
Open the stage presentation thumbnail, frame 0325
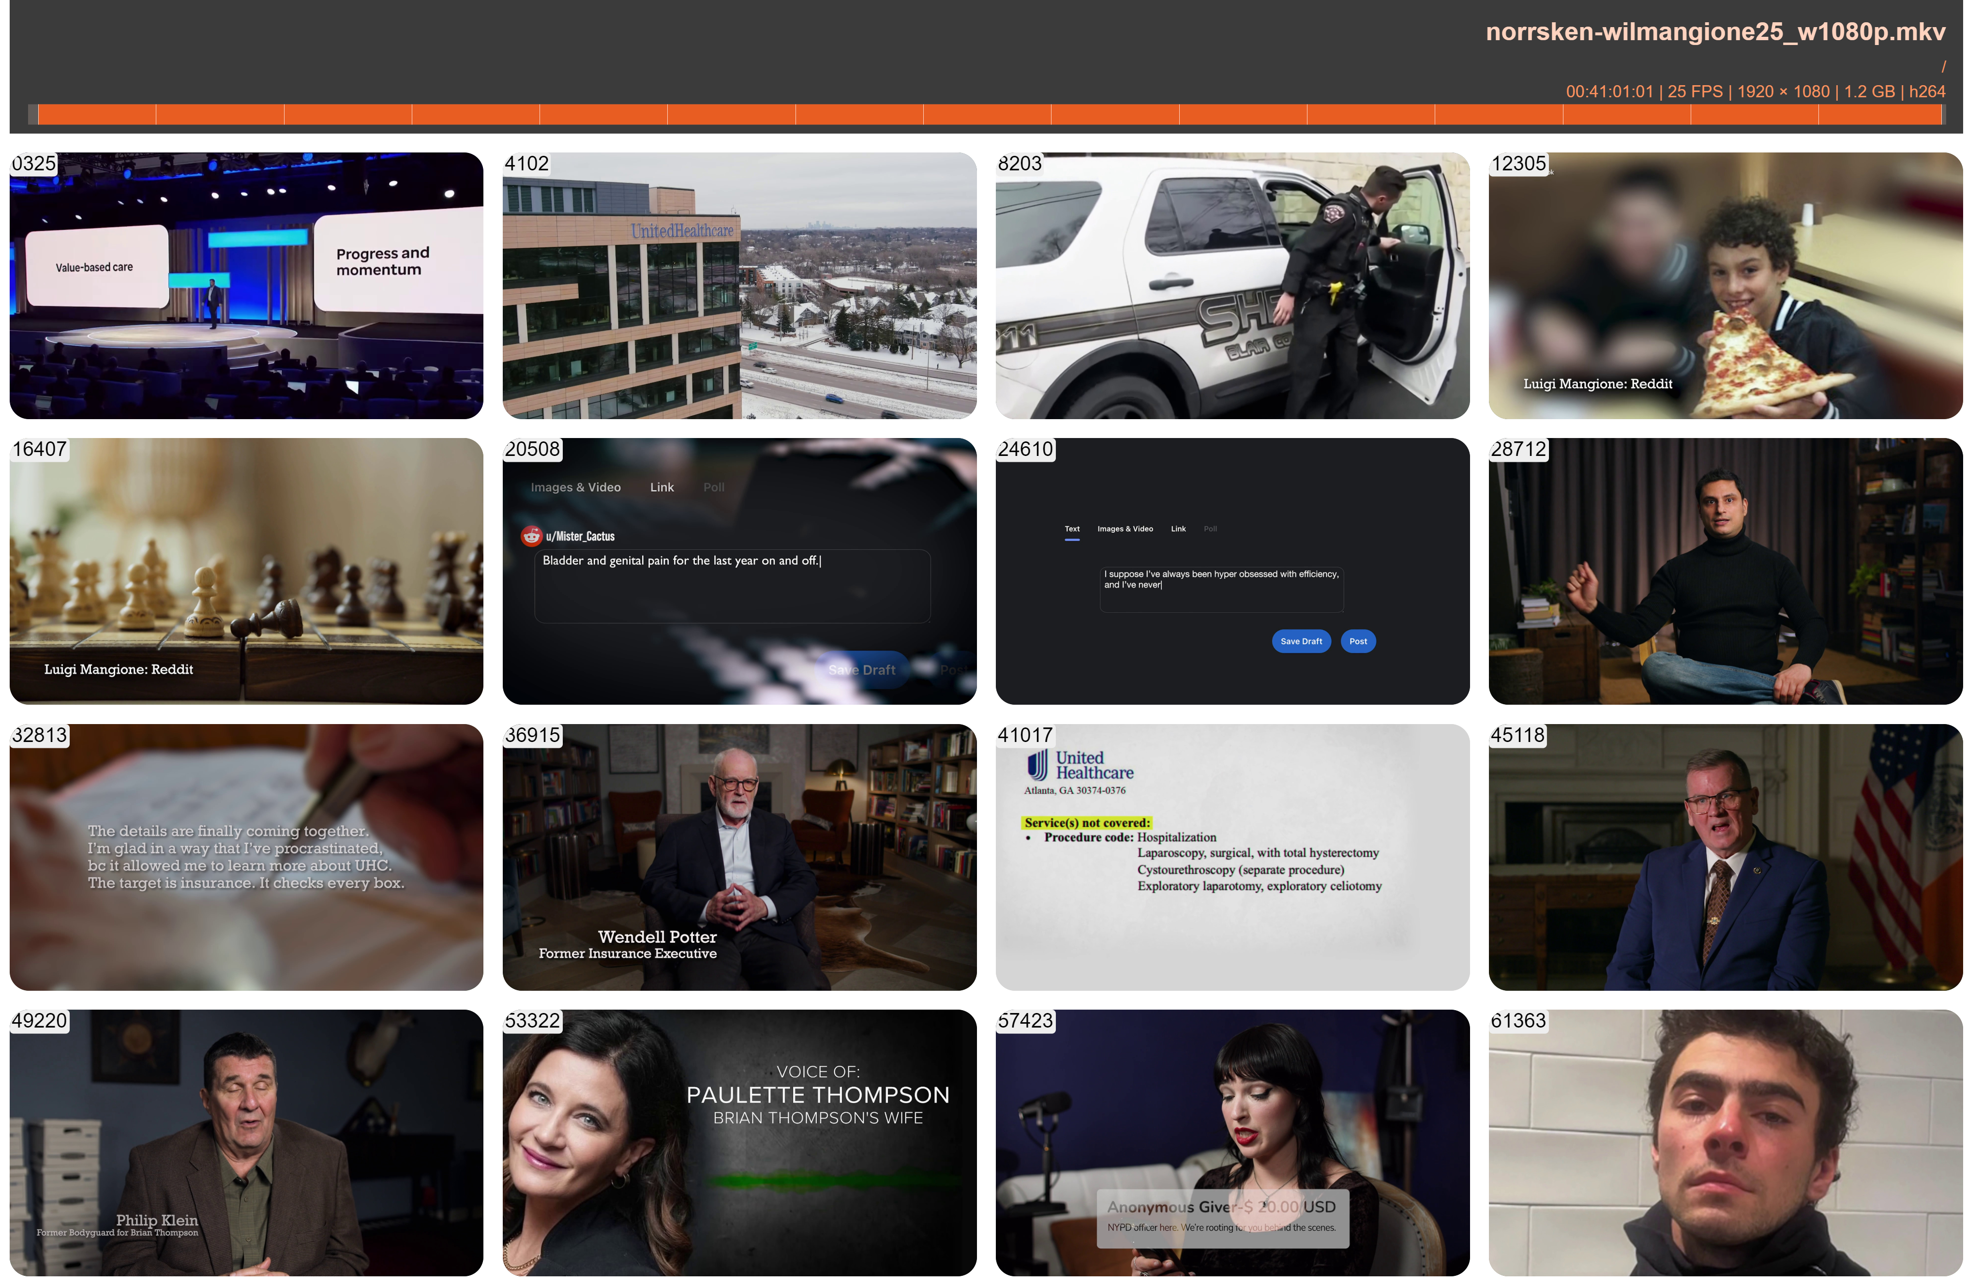pos(246,285)
